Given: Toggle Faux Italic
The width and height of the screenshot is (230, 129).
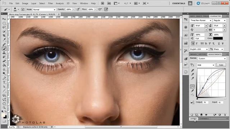Looking at the screenshot, I should (x=197, y=44).
